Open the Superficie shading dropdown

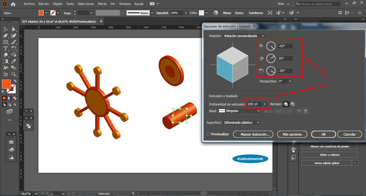pos(242,122)
